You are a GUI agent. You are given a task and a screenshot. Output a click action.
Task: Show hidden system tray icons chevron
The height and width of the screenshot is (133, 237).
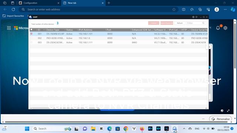pyautogui.click(x=184, y=129)
